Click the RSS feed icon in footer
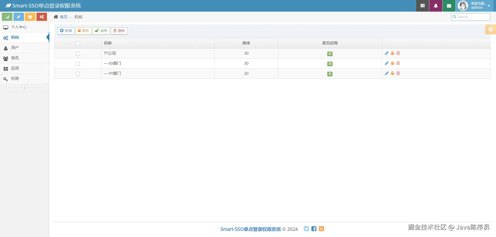496x237 pixels. click(x=321, y=229)
